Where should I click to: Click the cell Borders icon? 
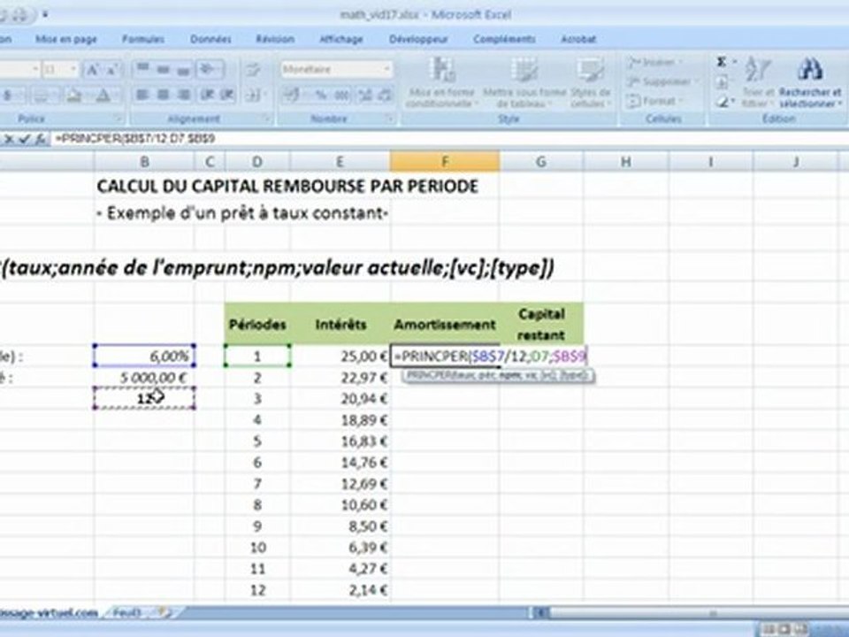(42, 96)
